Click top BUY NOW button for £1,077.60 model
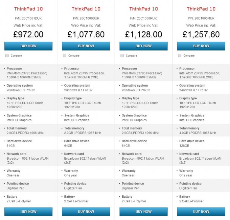The width and height of the screenshot is (230, 220). 86,46
